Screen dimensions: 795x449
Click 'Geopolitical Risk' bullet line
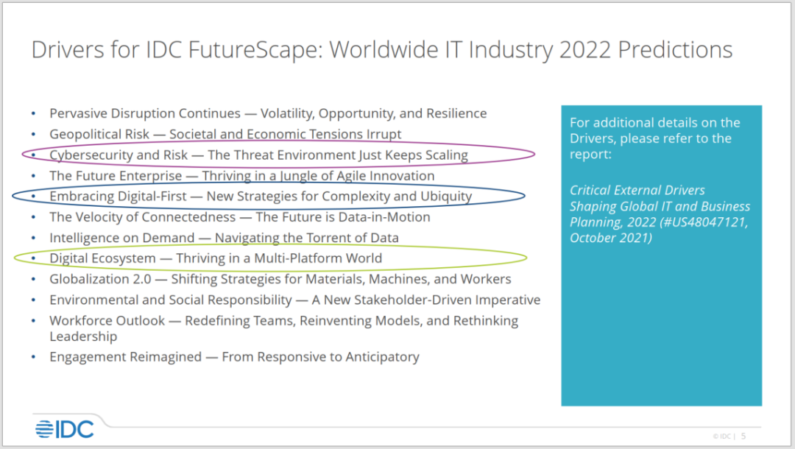(x=225, y=134)
